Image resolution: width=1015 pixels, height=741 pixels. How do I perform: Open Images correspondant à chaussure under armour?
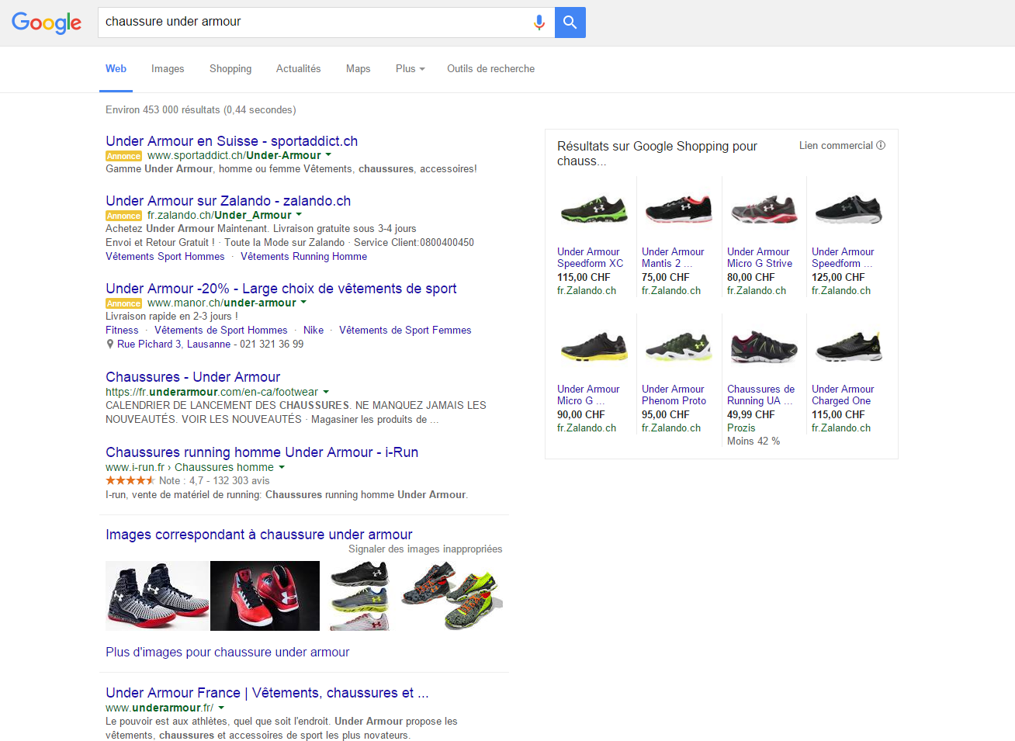tap(259, 535)
